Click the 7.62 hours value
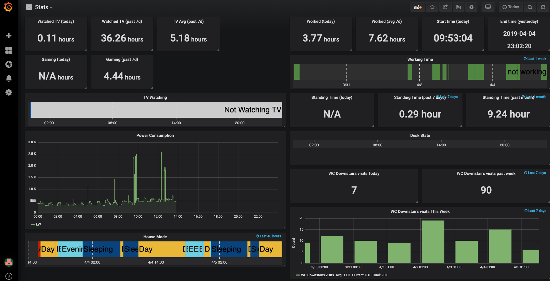Viewport: 550px width, 281px height. [x=387, y=38]
